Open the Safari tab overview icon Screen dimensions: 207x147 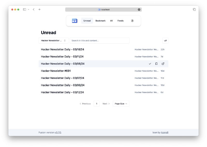pyautogui.click(x=194, y=10)
